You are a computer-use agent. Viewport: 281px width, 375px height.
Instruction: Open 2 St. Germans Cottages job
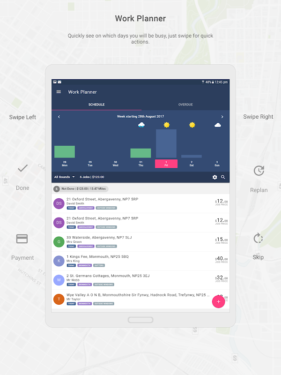(x=140, y=280)
